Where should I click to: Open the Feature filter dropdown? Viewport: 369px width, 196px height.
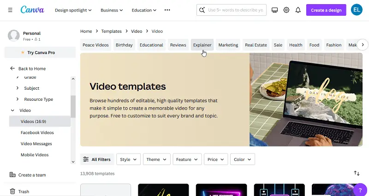(187, 159)
